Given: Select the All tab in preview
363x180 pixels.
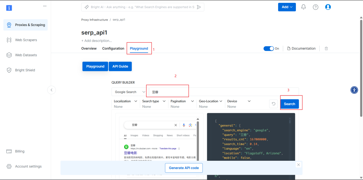Looking at the screenshot, I should pyautogui.click(x=125, y=135).
